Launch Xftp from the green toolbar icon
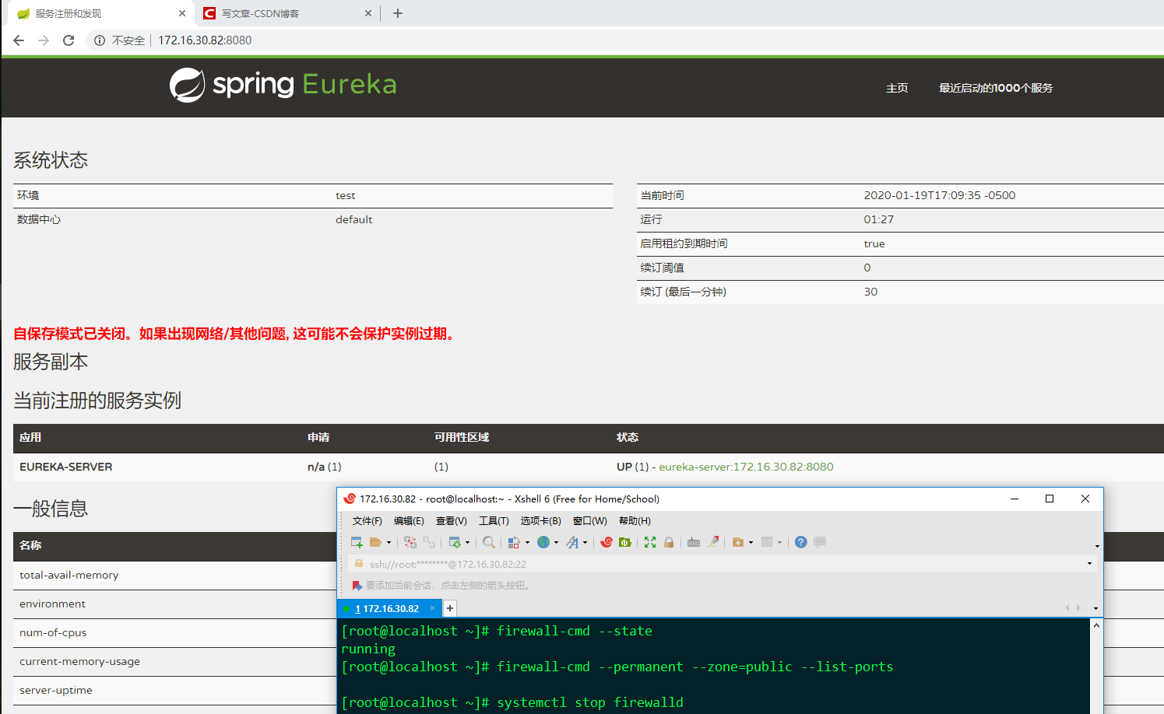 (x=624, y=542)
